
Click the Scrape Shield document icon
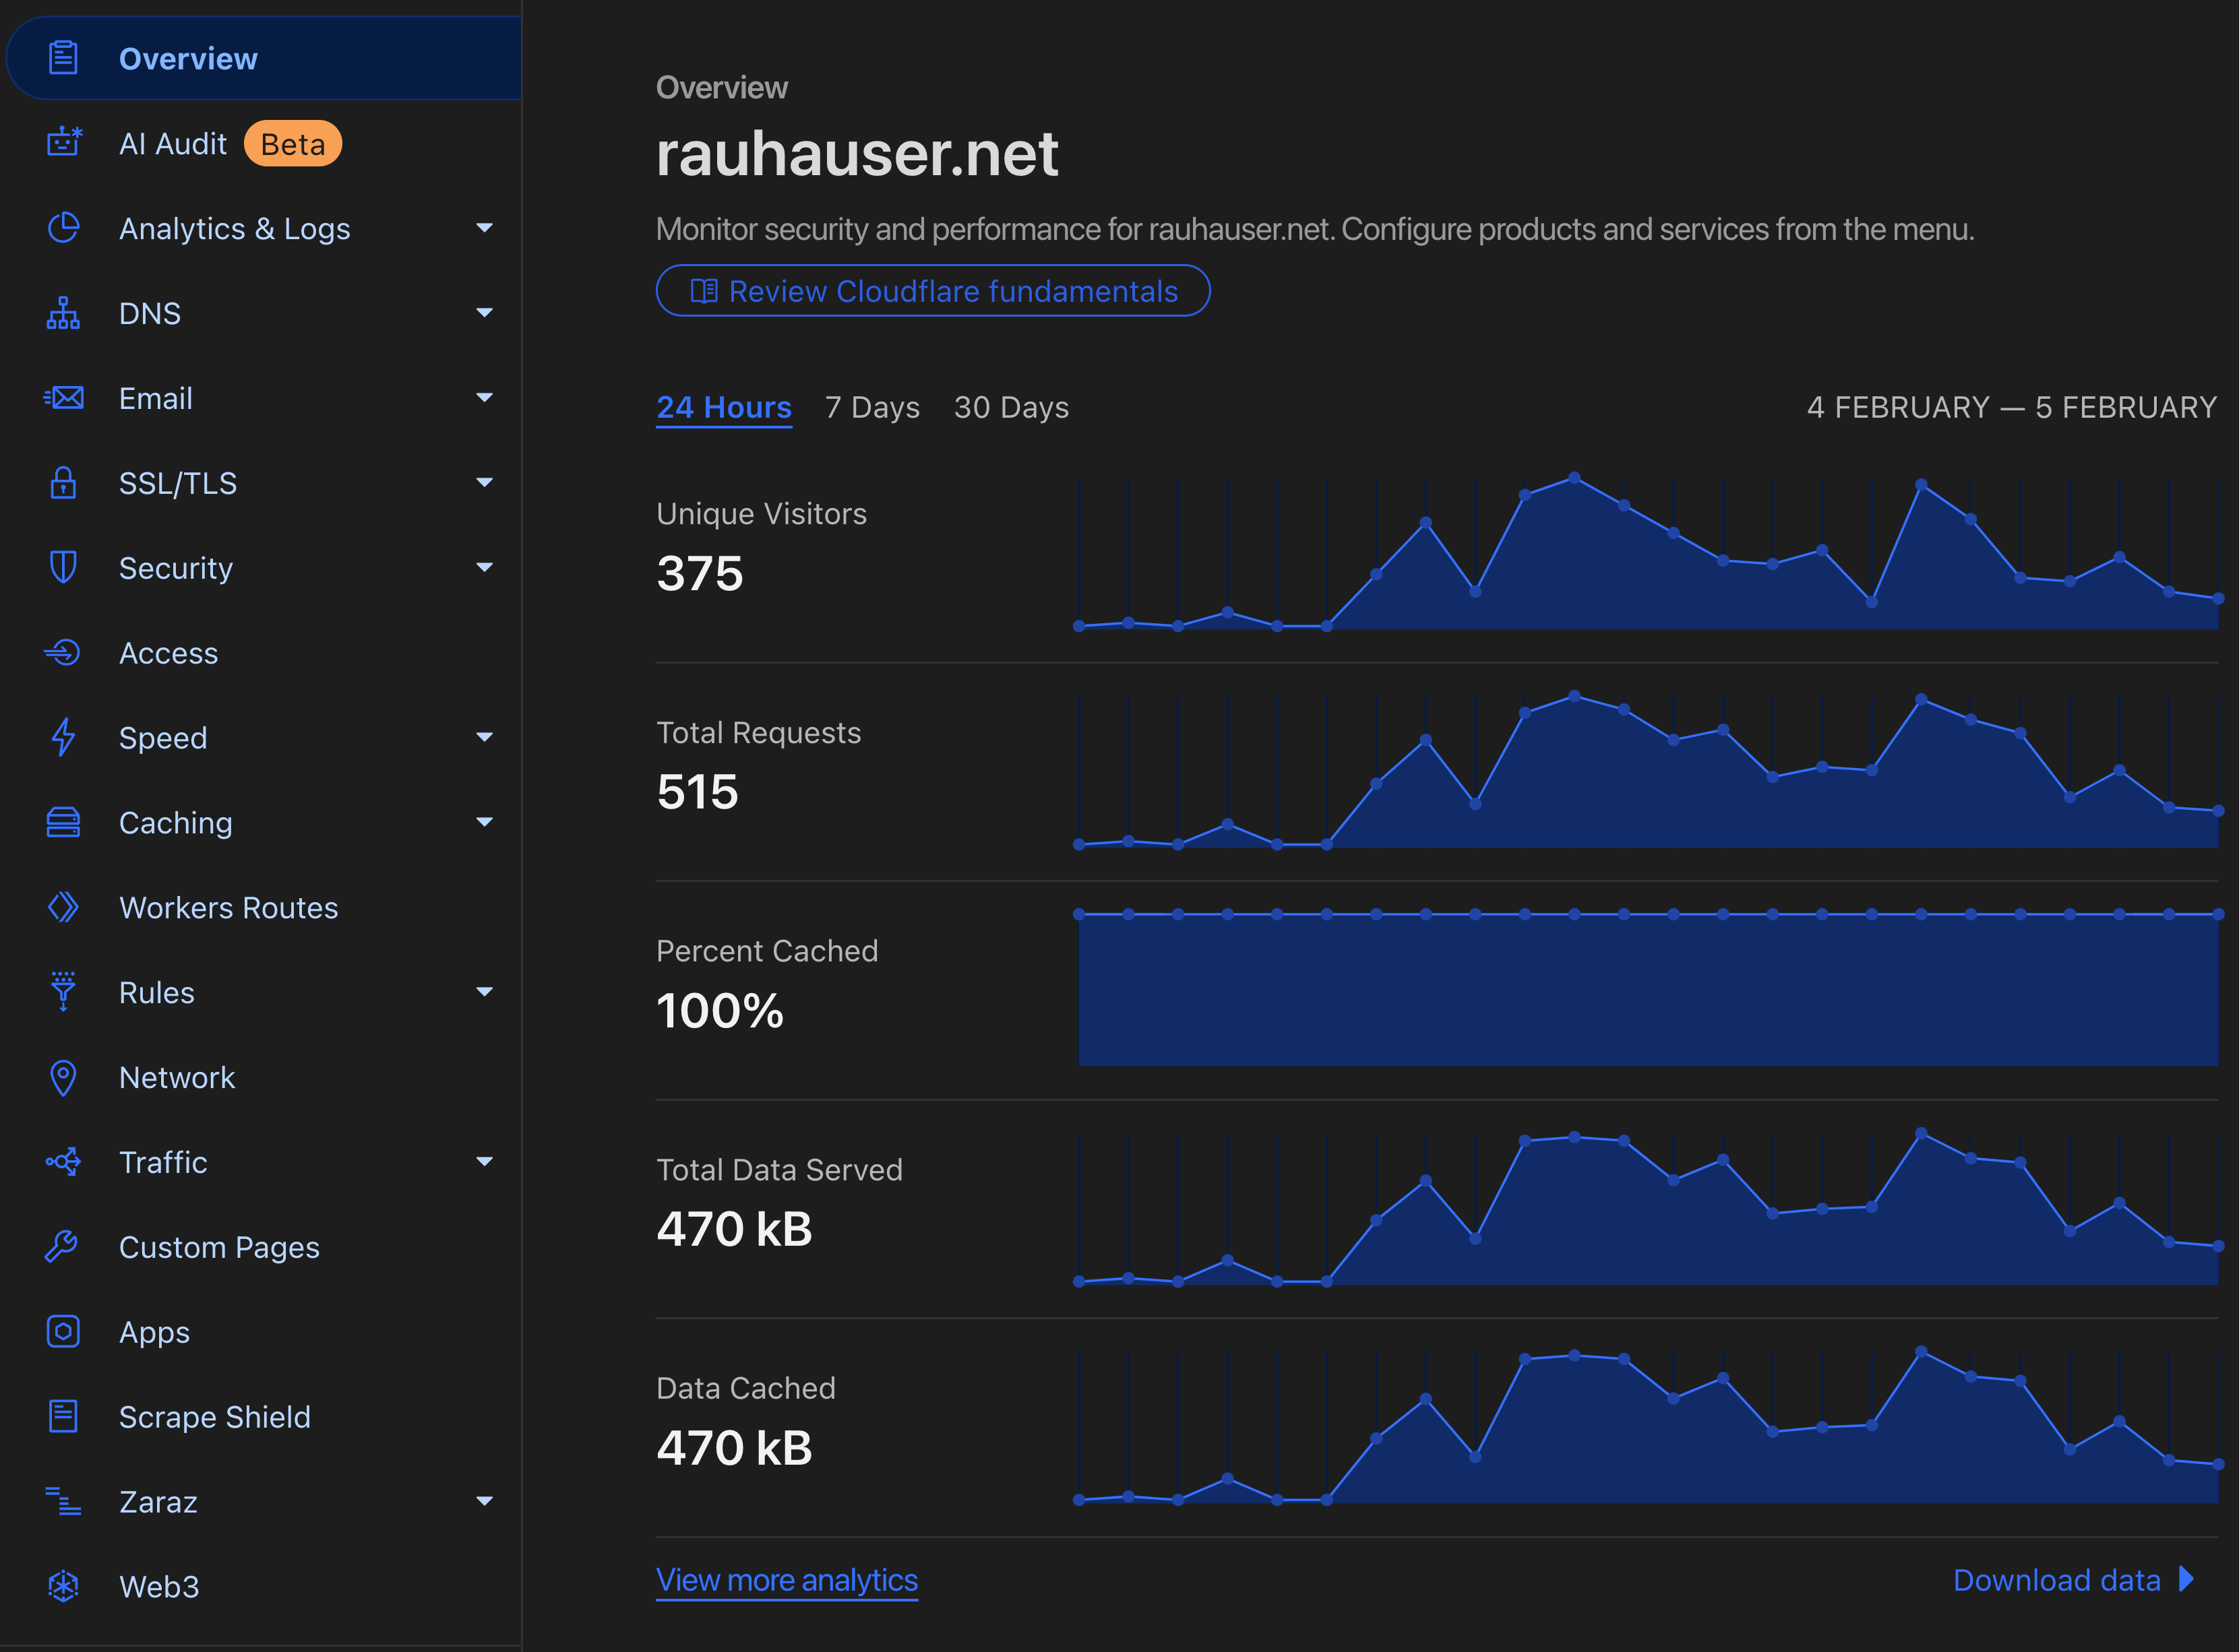tap(63, 1417)
